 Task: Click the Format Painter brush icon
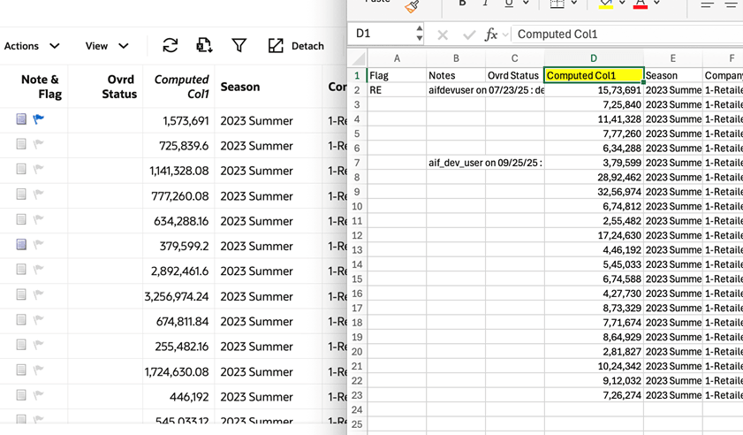[412, 5]
